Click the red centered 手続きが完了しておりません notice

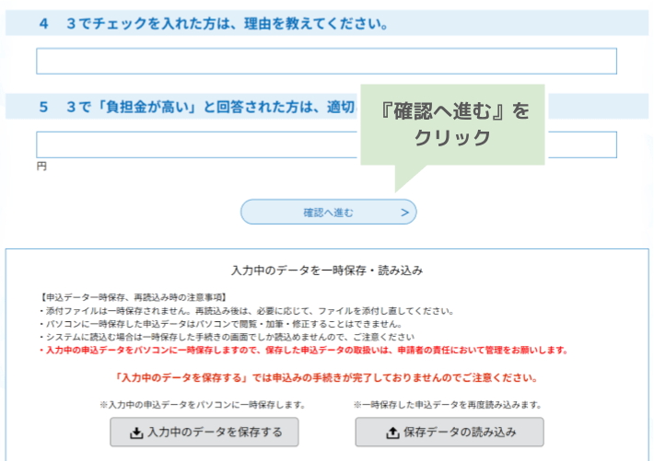pyautogui.click(x=326, y=378)
